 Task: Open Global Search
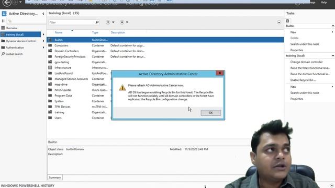(14, 54)
